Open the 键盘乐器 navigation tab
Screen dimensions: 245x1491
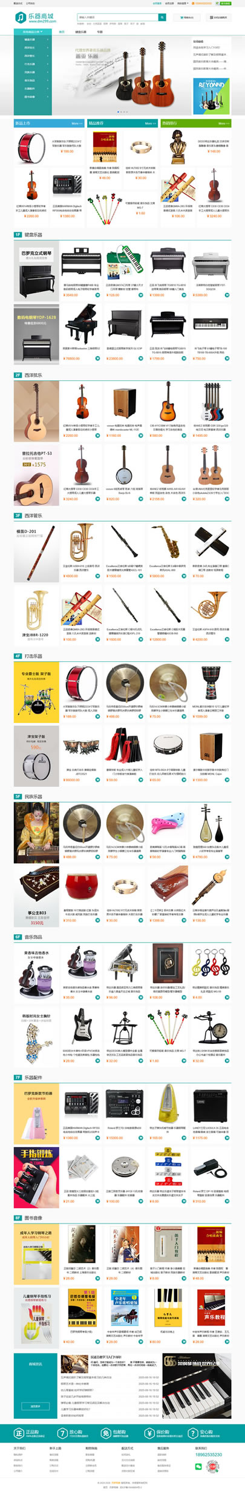80,32
